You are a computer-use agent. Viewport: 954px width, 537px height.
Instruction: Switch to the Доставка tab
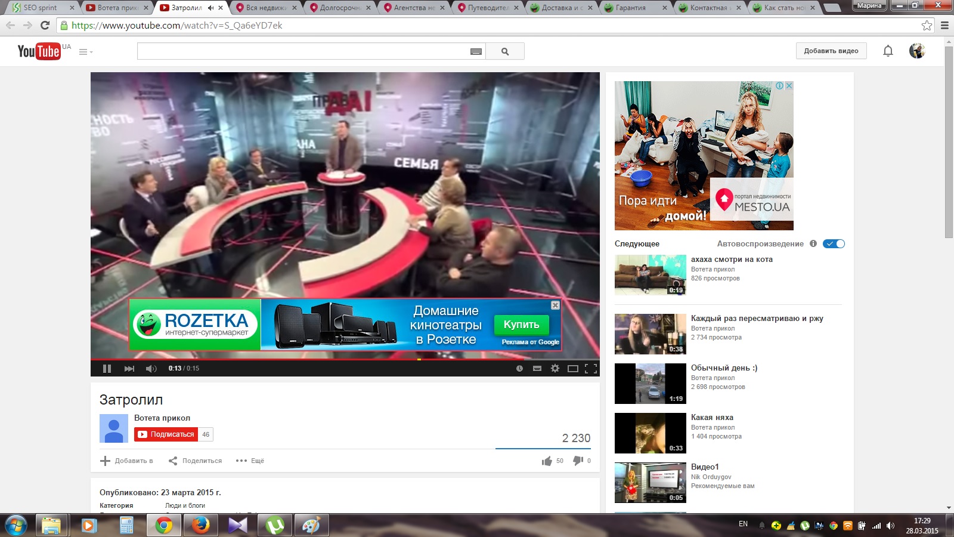tap(562, 8)
